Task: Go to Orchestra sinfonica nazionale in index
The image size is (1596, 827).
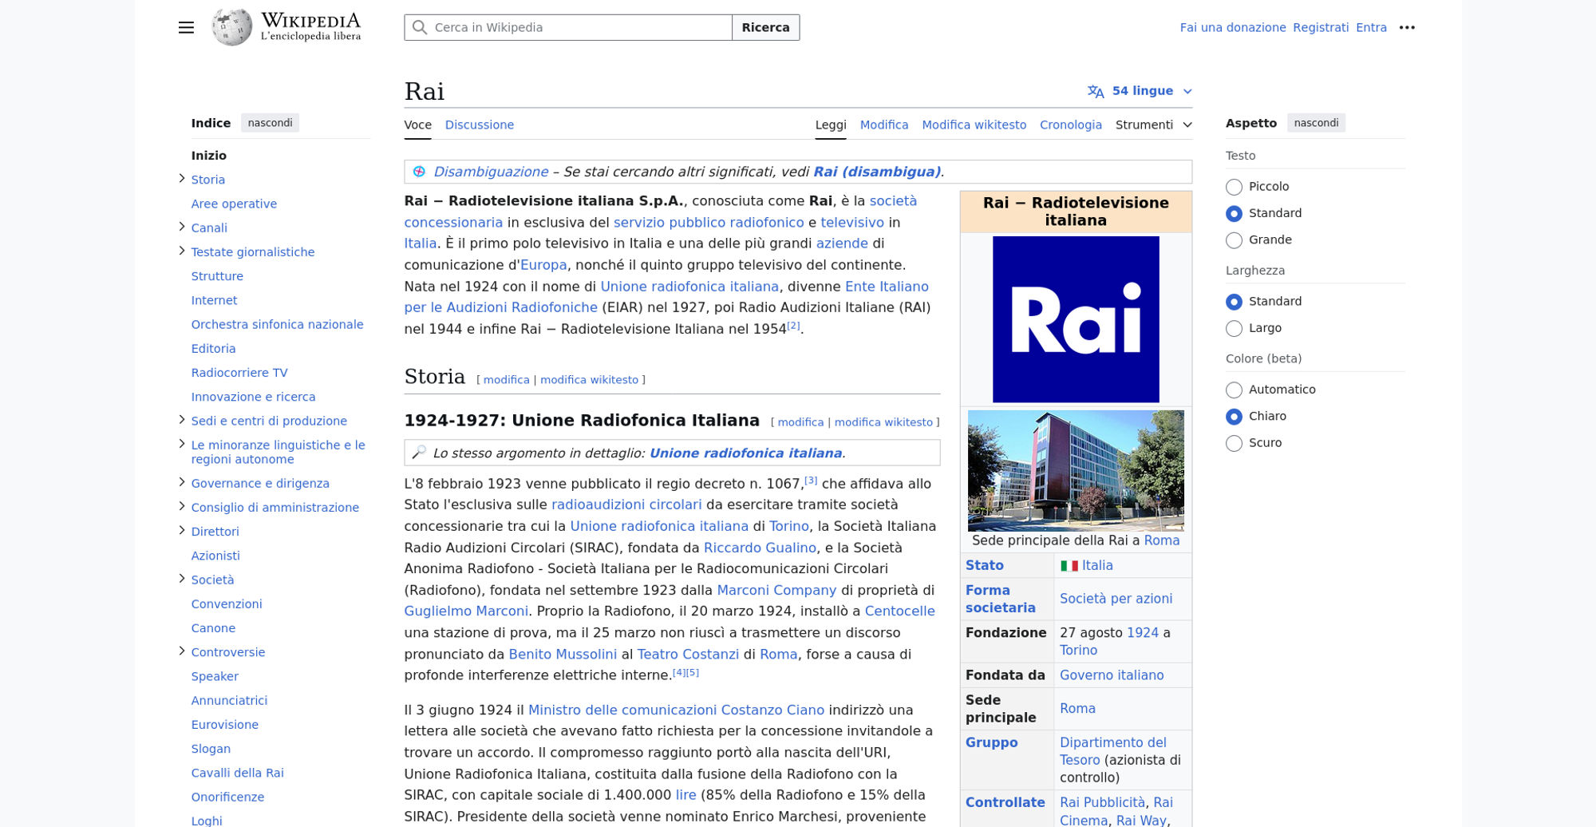Action: click(x=277, y=324)
